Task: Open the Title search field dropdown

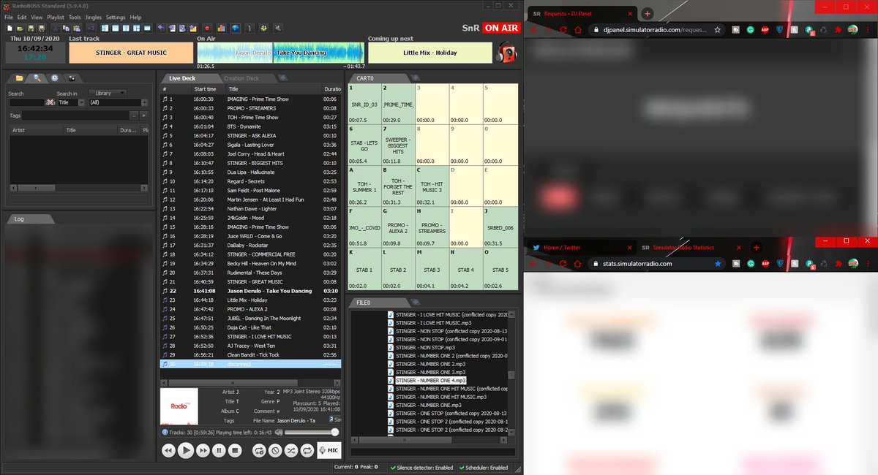Action: tap(71, 102)
